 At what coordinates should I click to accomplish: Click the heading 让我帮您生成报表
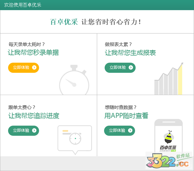point(130,53)
